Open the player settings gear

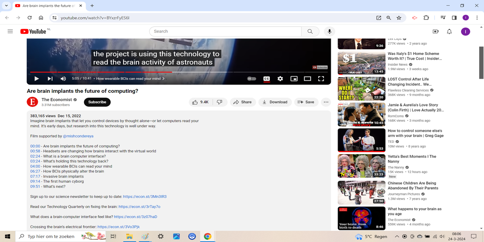coord(280,79)
